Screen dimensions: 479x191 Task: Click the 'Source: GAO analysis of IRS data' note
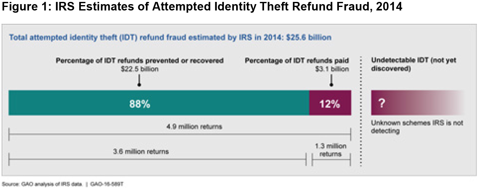42,184
